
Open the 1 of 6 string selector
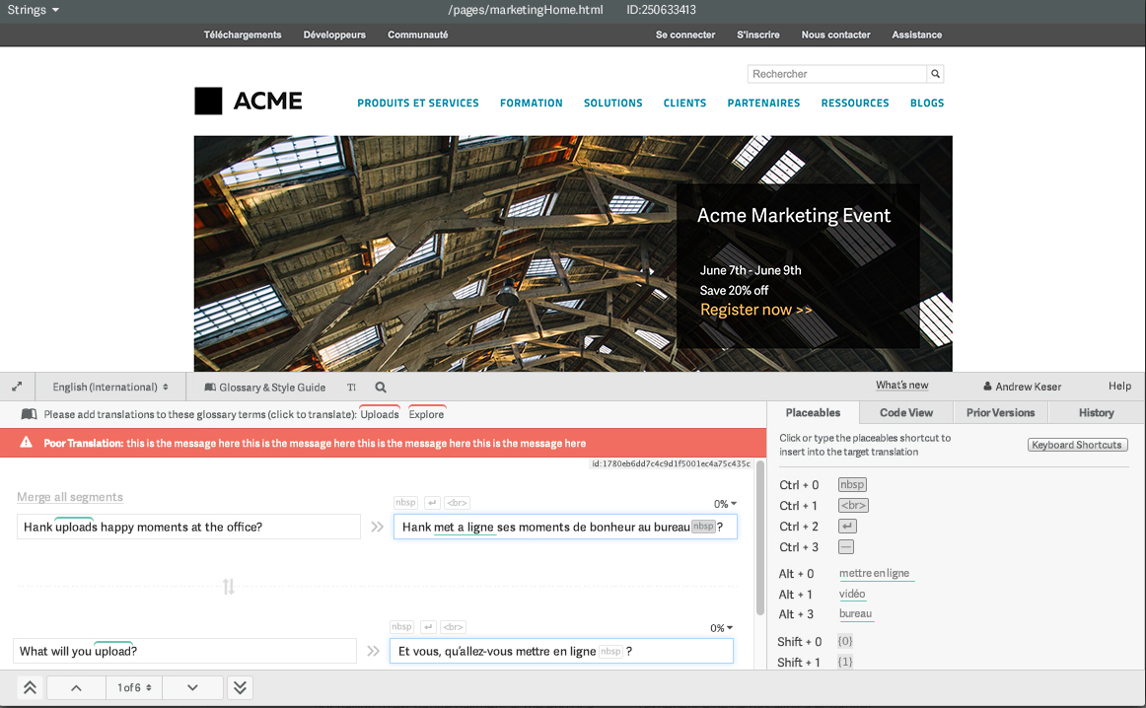(134, 687)
